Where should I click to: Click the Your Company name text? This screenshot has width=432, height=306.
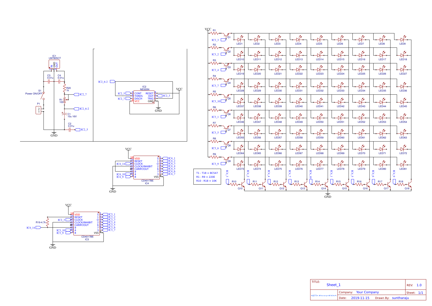[x=368, y=292]
